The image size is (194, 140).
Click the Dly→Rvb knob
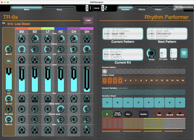pos(9,109)
